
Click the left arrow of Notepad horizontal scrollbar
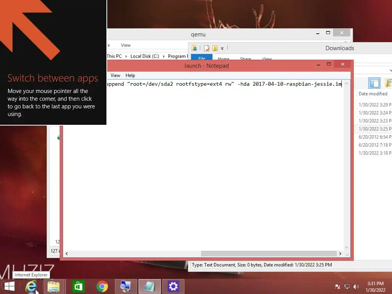coord(67,253)
